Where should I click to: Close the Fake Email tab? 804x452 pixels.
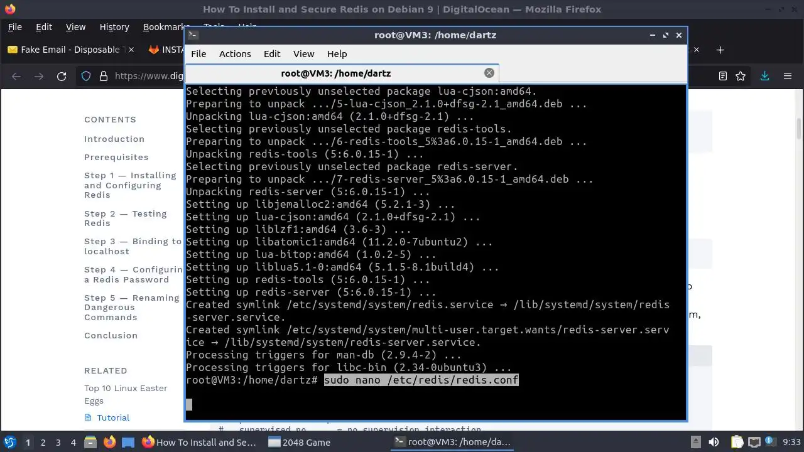pos(131,50)
